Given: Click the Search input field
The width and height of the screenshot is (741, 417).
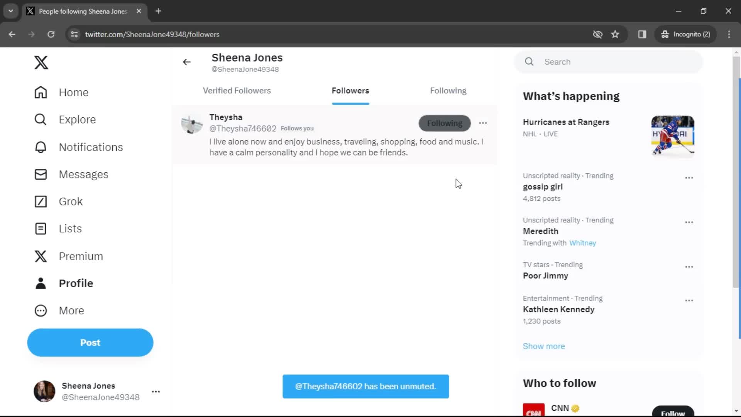Looking at the screenshot, I should point(608,62).
